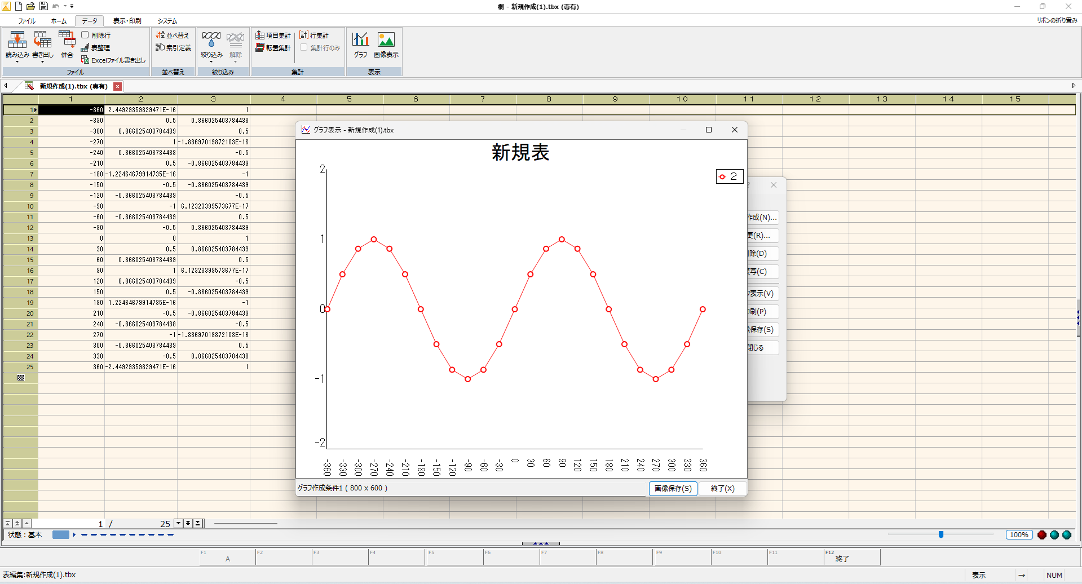Click the 読み込み (import) icon
This screenshot has width=1082, height=584.
click(17, 41)
